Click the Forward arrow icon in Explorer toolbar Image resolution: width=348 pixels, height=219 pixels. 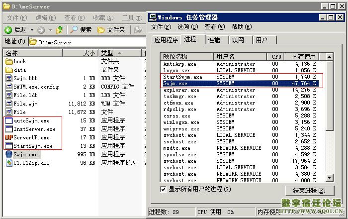pyautogui.click(x=41, y=30)
